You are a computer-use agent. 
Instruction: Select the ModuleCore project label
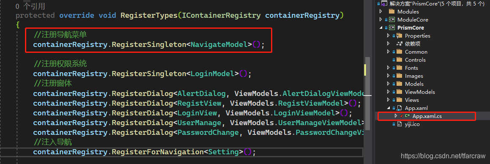point(413,20)
